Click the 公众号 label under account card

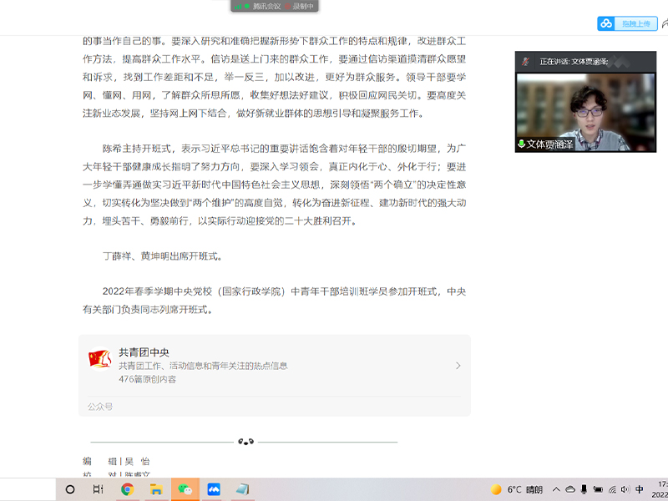point(100,407)
